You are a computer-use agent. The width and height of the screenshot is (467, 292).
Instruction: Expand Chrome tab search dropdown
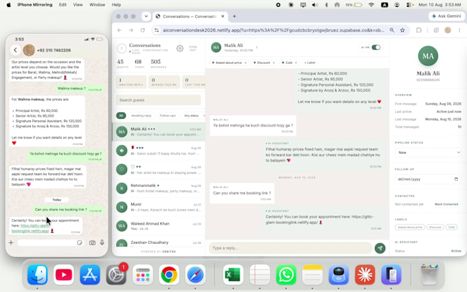coord(146,16)
